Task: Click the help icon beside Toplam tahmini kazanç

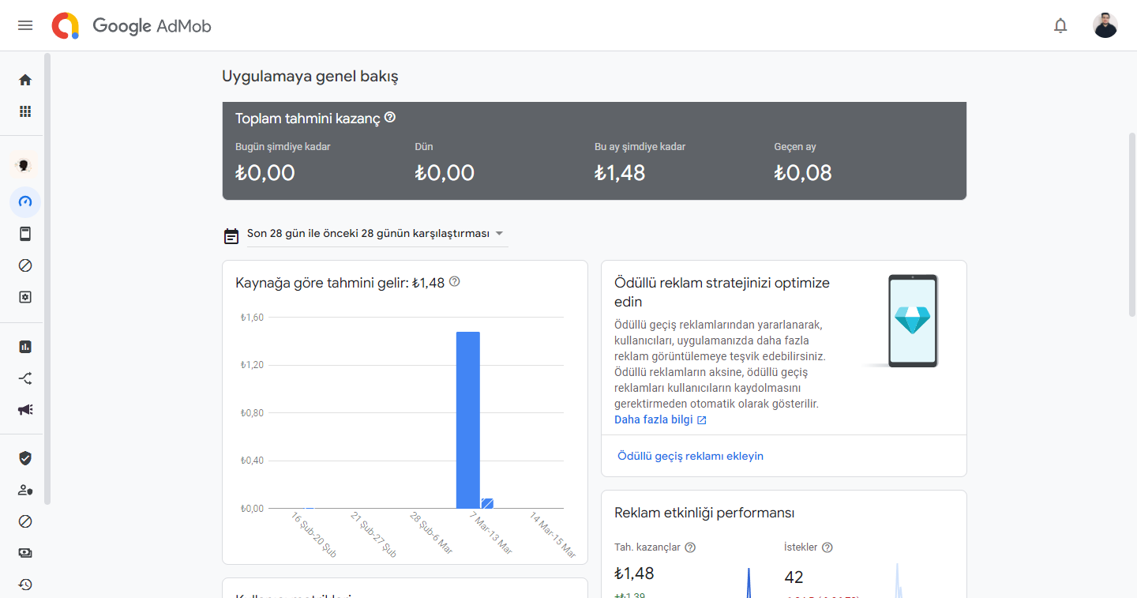Action: click(390, 118)
